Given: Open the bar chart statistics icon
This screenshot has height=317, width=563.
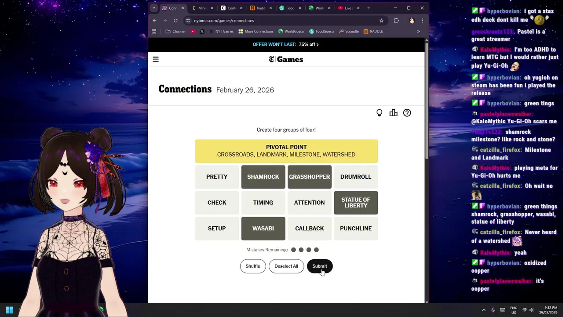Looking at the screenshot, I should tap(393, 113).
